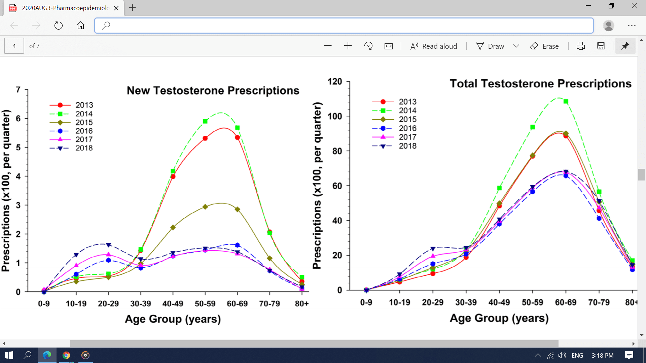646x363 pixels.
Task: Click the browser forward arrow
Action: [x=36, y=26]
